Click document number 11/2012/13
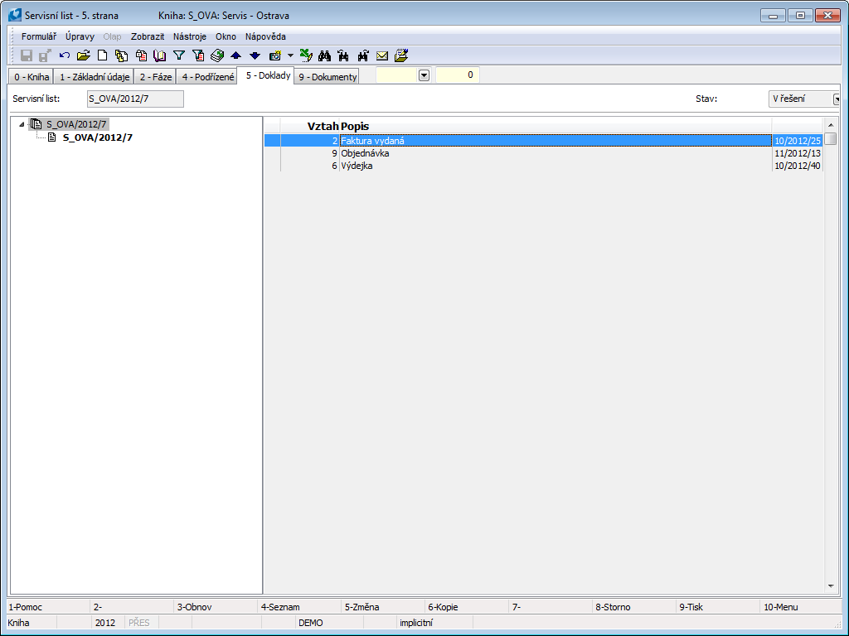The image size is (849, 636). [x=797, y=153]
